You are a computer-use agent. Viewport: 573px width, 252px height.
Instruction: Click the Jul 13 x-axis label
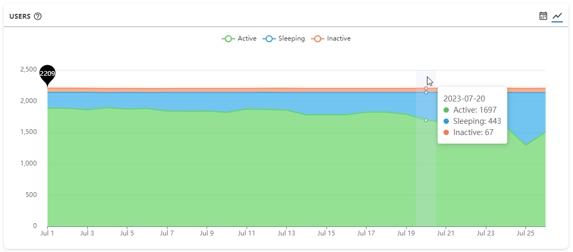287,233
